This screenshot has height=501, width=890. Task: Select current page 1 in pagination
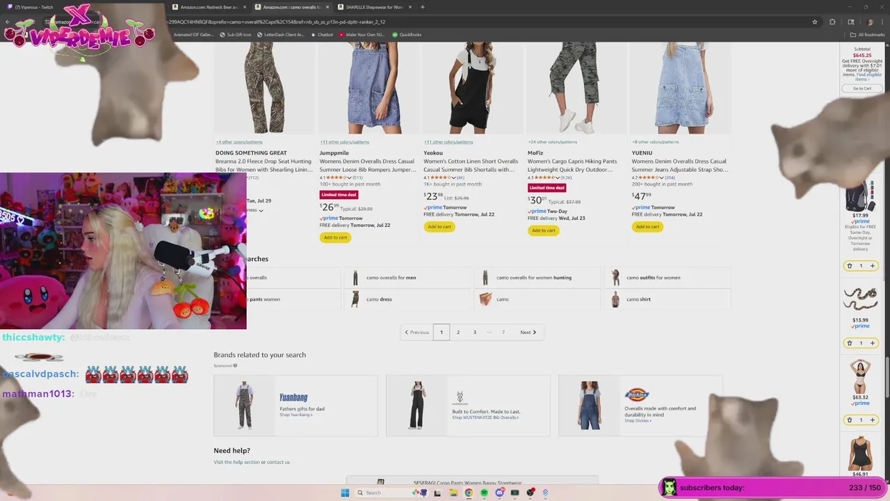tap(441, 332)
